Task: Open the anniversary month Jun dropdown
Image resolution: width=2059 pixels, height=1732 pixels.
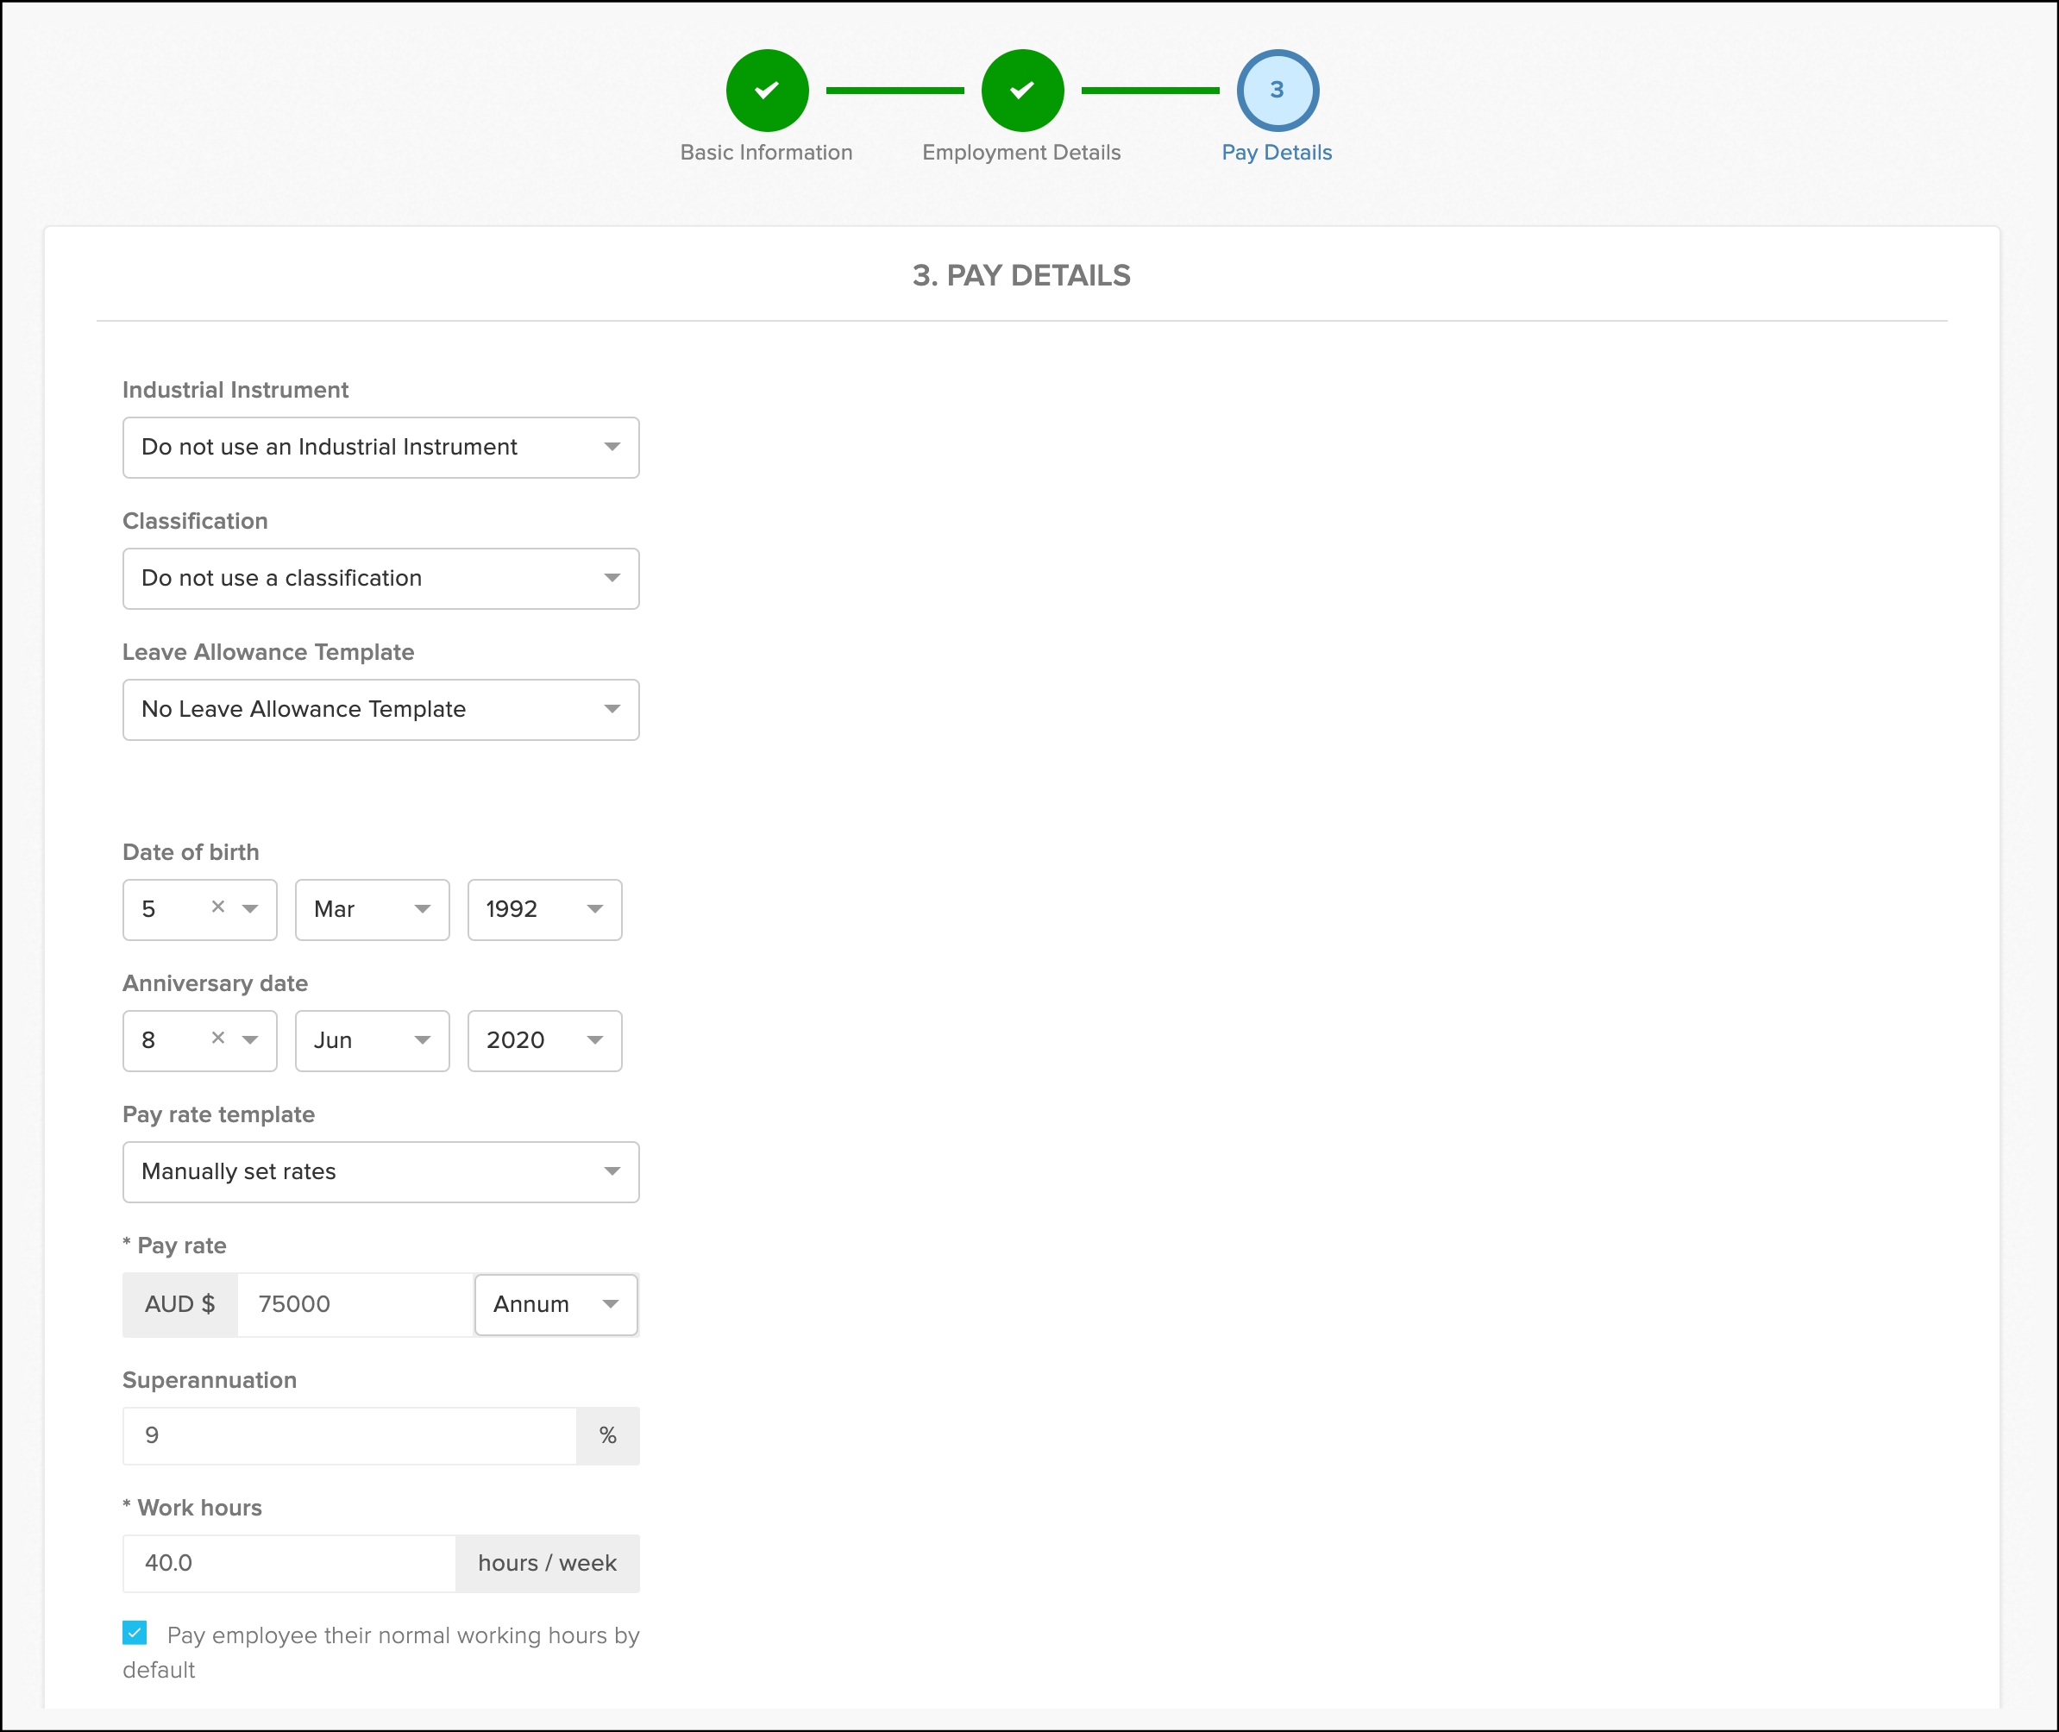Action: coord(372,1041)
